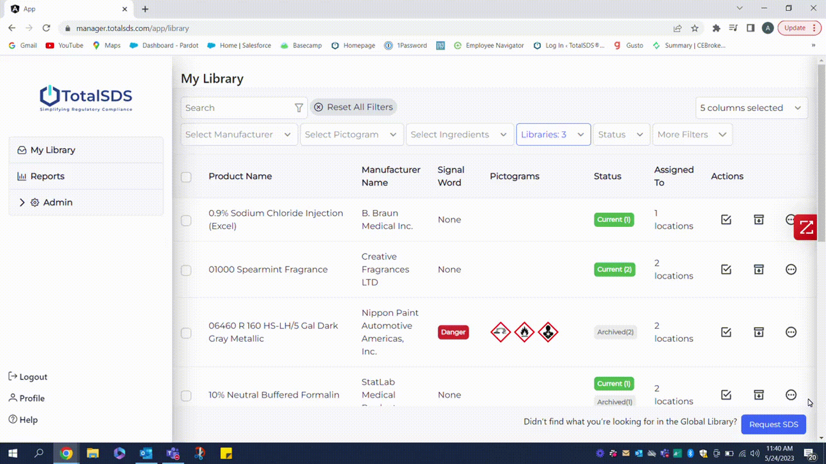Expand the Admin menu chevron
826x464 pixels.
pos(22,202)
